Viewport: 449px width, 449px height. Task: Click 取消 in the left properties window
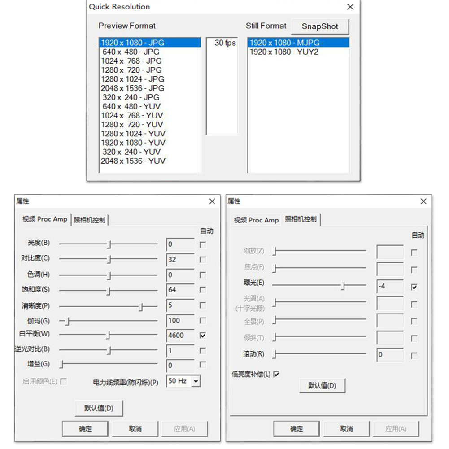(135, 429)
